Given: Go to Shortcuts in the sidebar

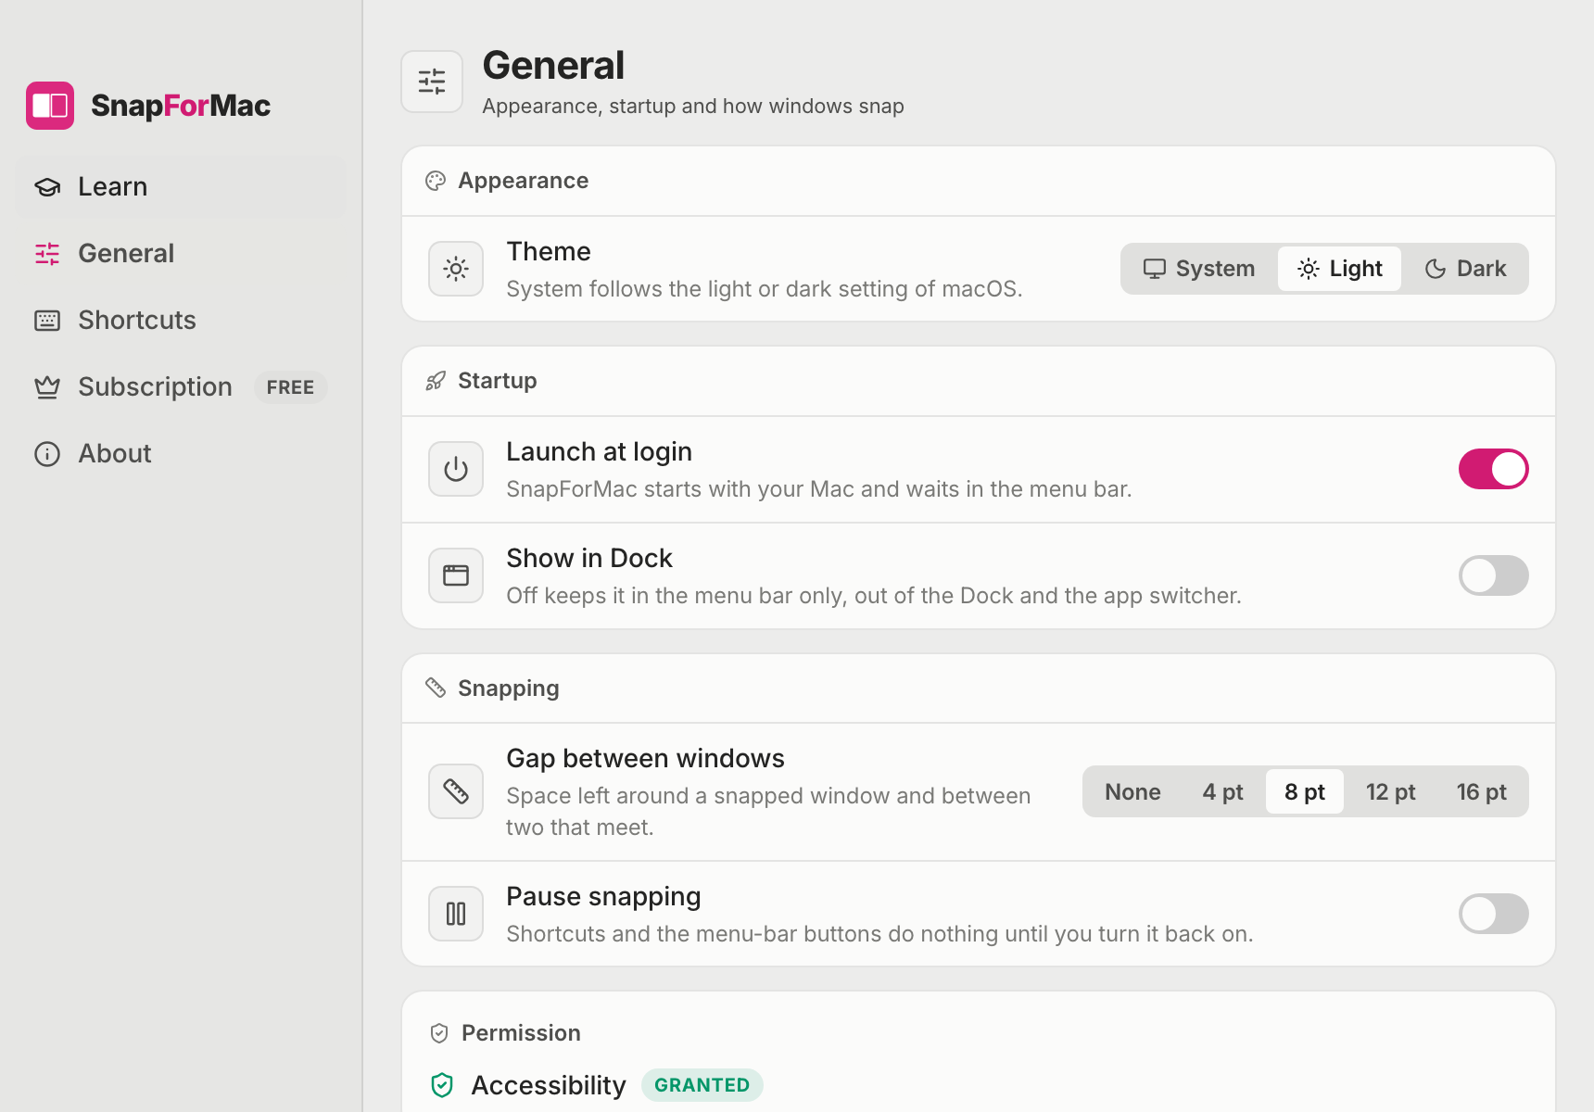Looking at the screenshot, I should coord(181,321).
